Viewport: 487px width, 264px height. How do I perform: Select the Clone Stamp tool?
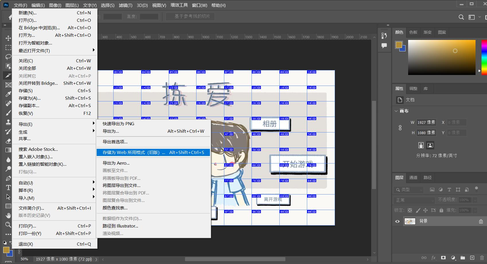click(8, 122)
